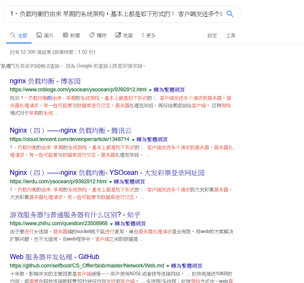The image size is (304, 283).
Task: Open the 知乎 游戏服务器 question result
Action: (75, 215)
